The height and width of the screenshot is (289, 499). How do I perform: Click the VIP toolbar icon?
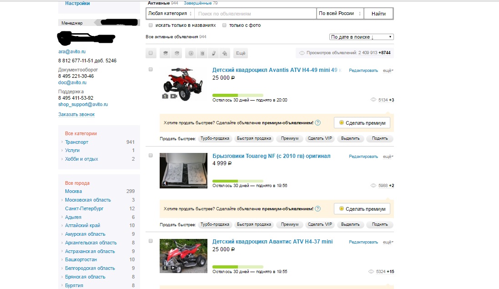[202, 53]
